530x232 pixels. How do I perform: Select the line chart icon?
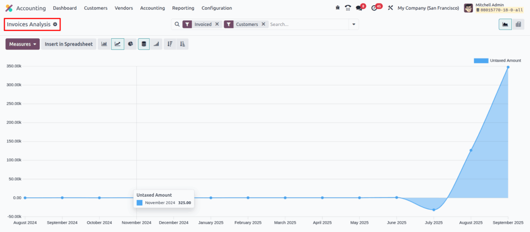click(x=117, y=44)
